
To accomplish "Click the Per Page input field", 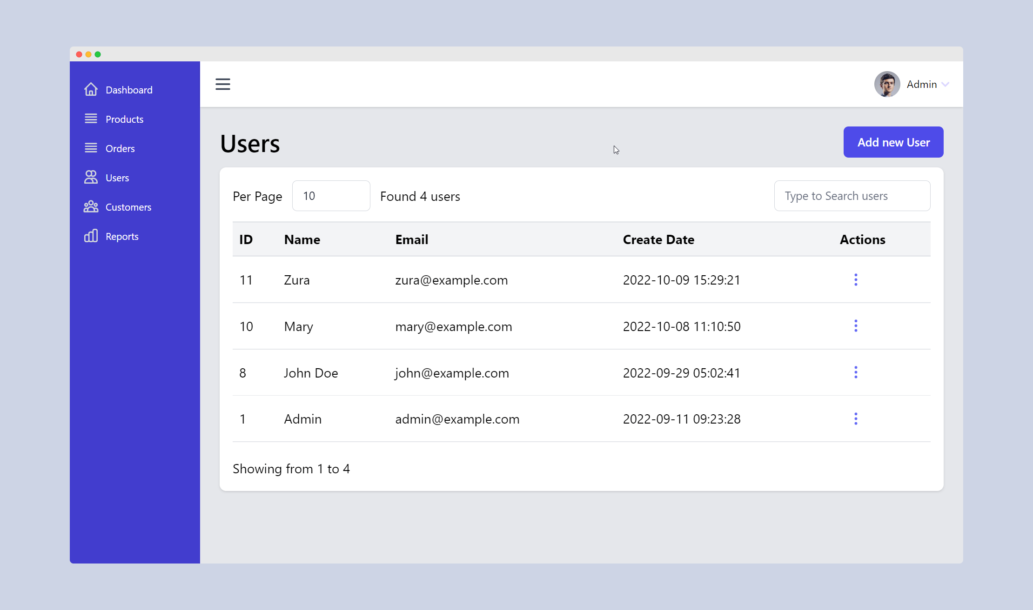I will coord(331,196).
